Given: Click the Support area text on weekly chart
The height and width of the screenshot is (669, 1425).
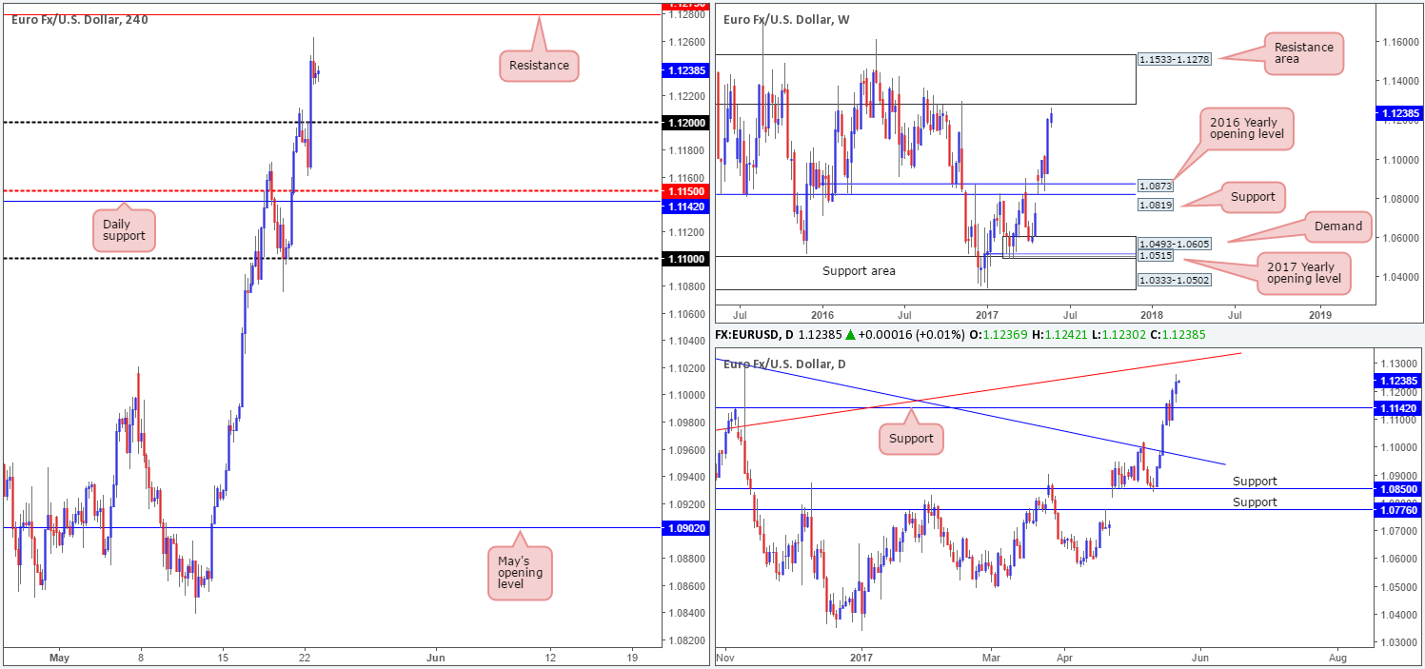Looking at the screenshot, I should pyautogui.click(x=859, y=271).
